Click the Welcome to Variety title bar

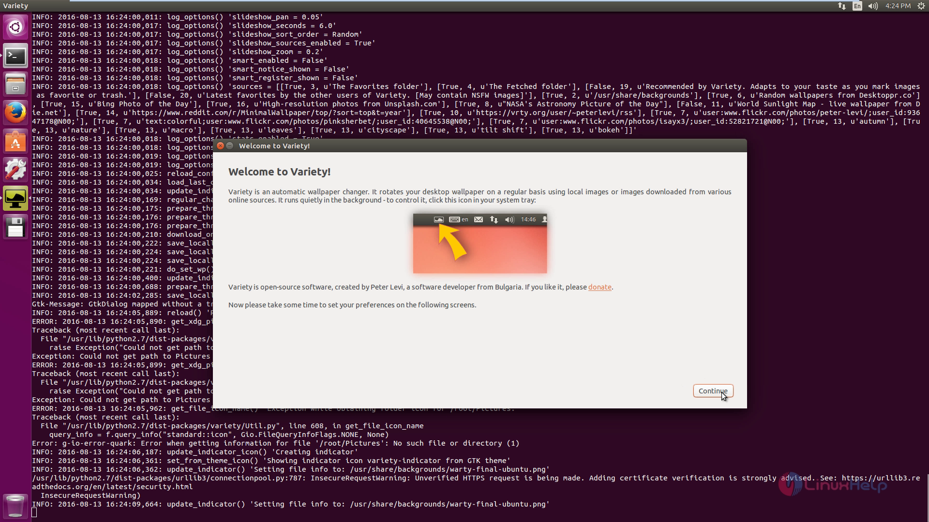coord(435,145)
